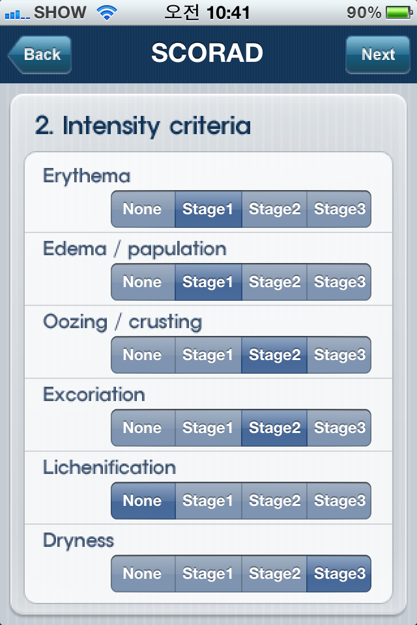Confirm Stage2 selection for Oozing / crusting
417x625 pixels.
click(x=274, y=355)
